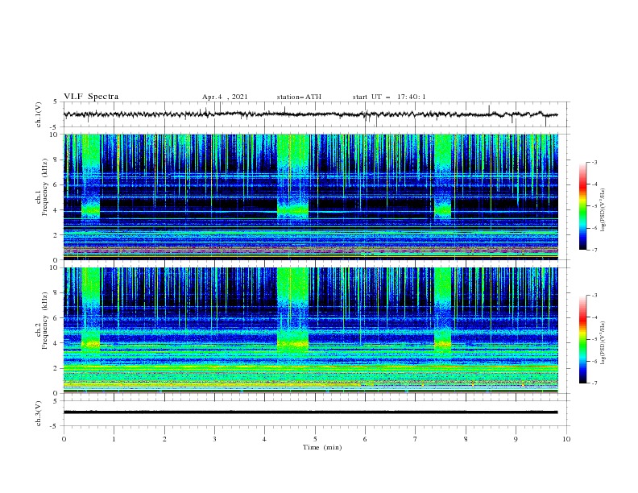
Task: Click the "-7" label on ch.2 colorbar
Action: (594, 383)
